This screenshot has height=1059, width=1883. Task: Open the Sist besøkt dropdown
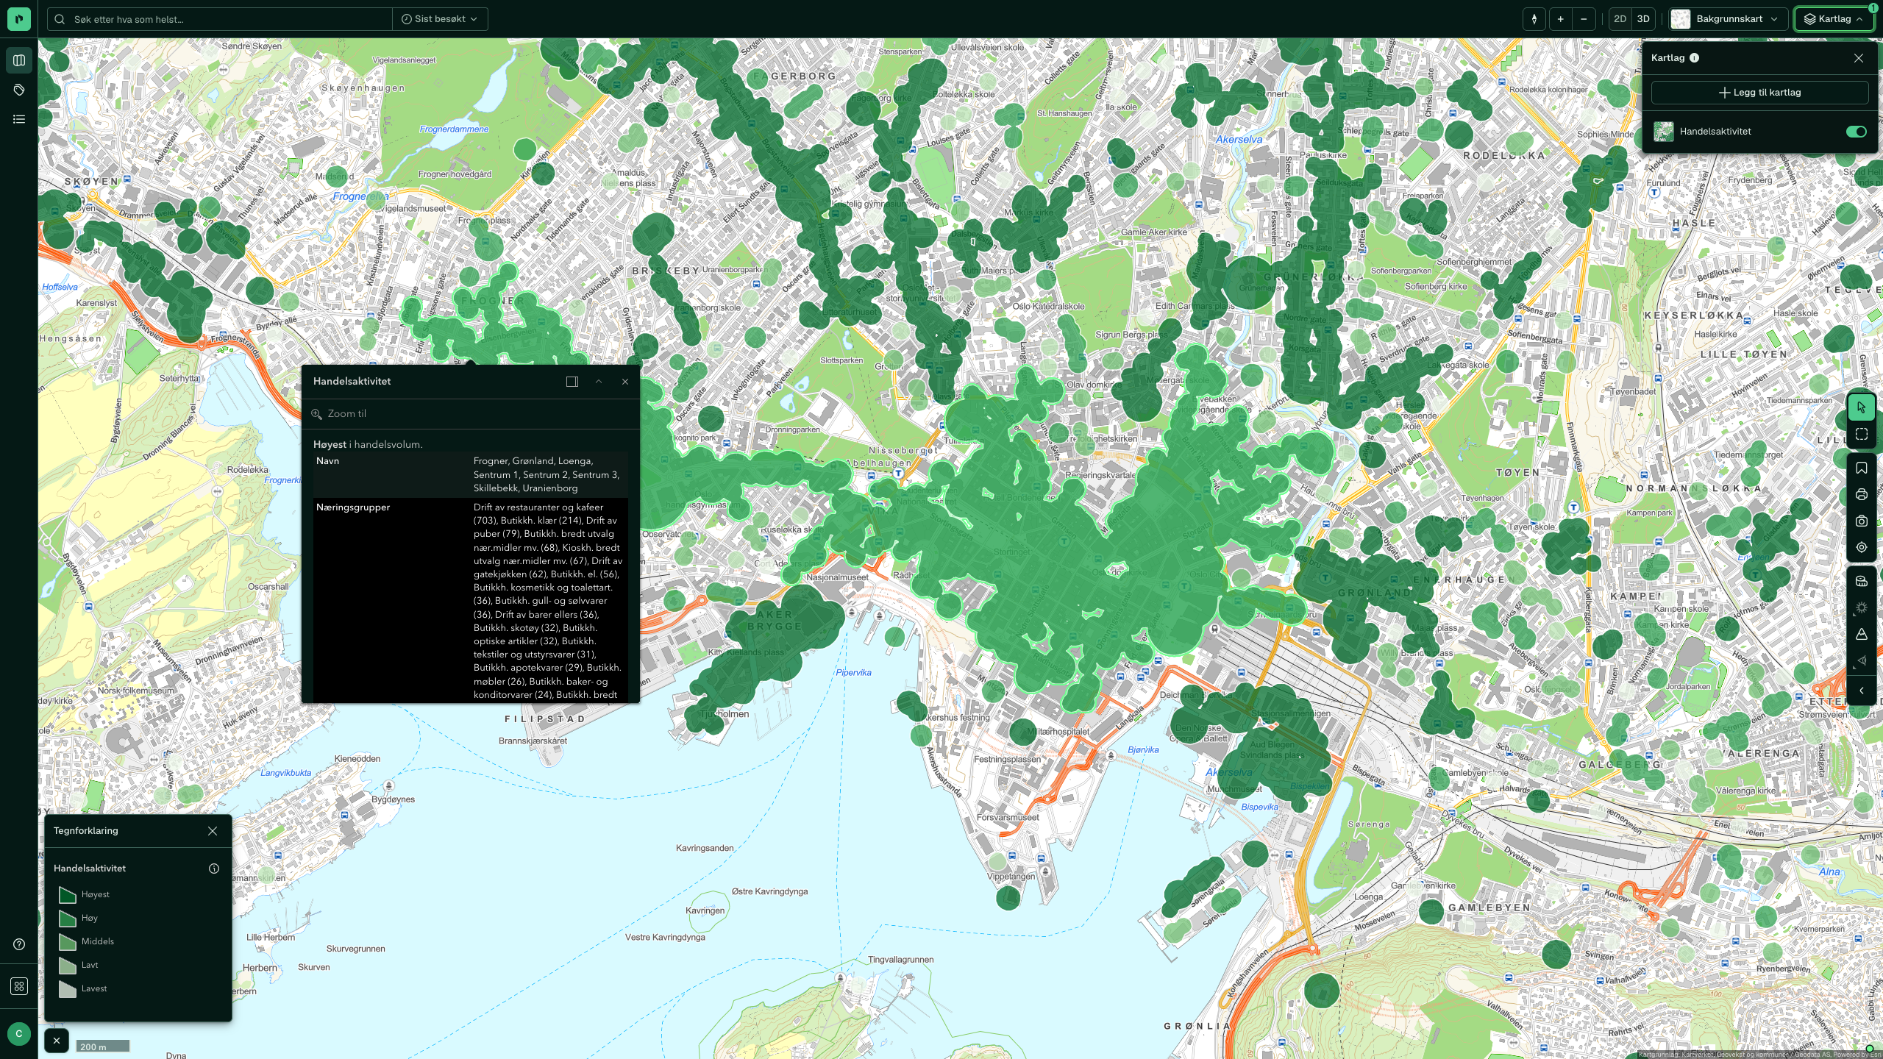(440, 19)
